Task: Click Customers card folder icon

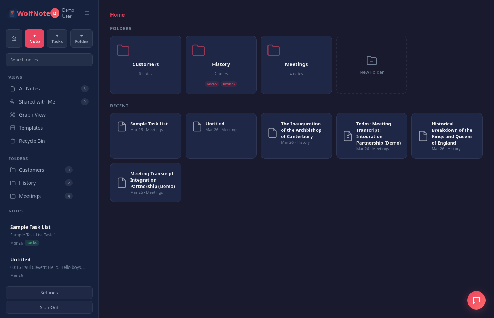Action: click(x=123, y=50)
